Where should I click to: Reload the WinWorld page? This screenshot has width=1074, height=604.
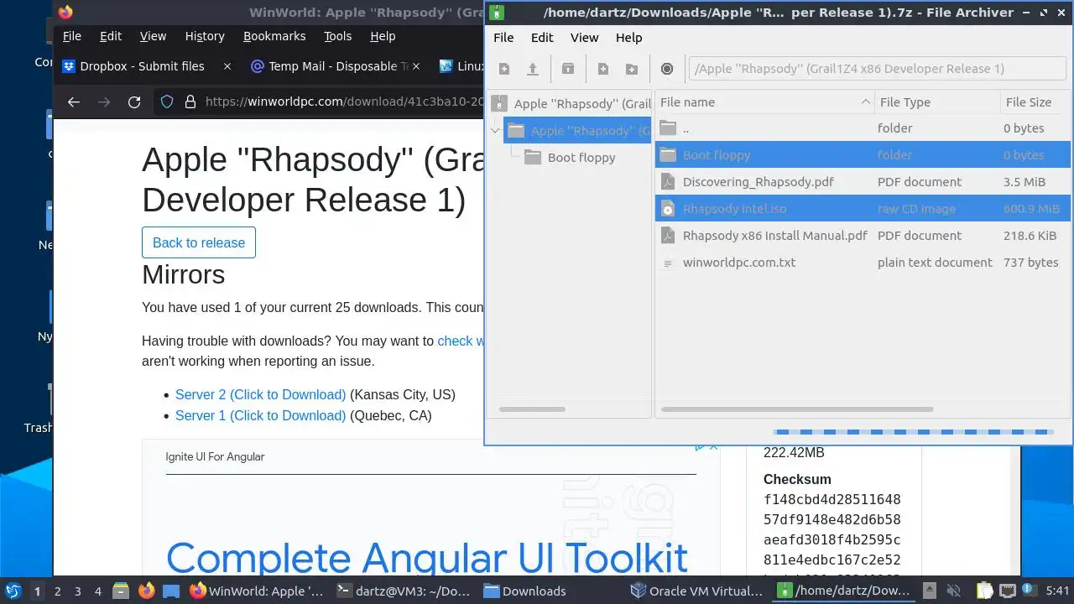(x=134, y=102)
